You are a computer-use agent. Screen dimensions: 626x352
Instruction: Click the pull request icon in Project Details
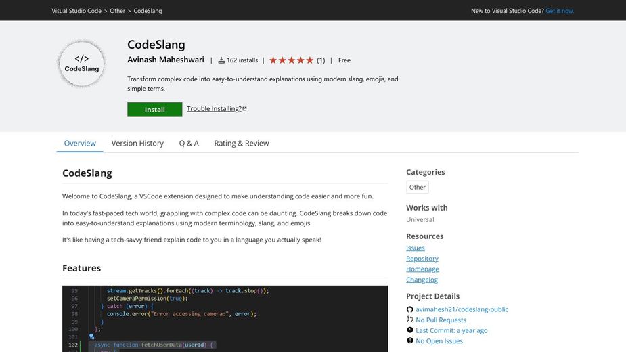[410, 320]
